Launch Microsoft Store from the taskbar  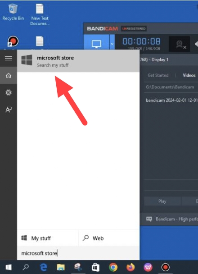(x=95, y=267)
